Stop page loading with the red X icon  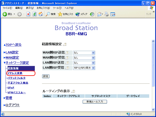pos(28,14)
